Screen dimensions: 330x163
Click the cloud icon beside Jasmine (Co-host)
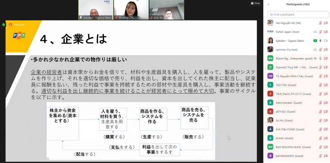pos(315,50)
